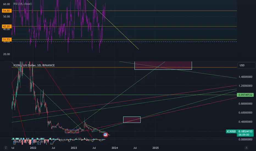Click the 0.60000000 price axis value
Image resolution: width=256 pixels, height=151 pixels.
tap(245, 113)
